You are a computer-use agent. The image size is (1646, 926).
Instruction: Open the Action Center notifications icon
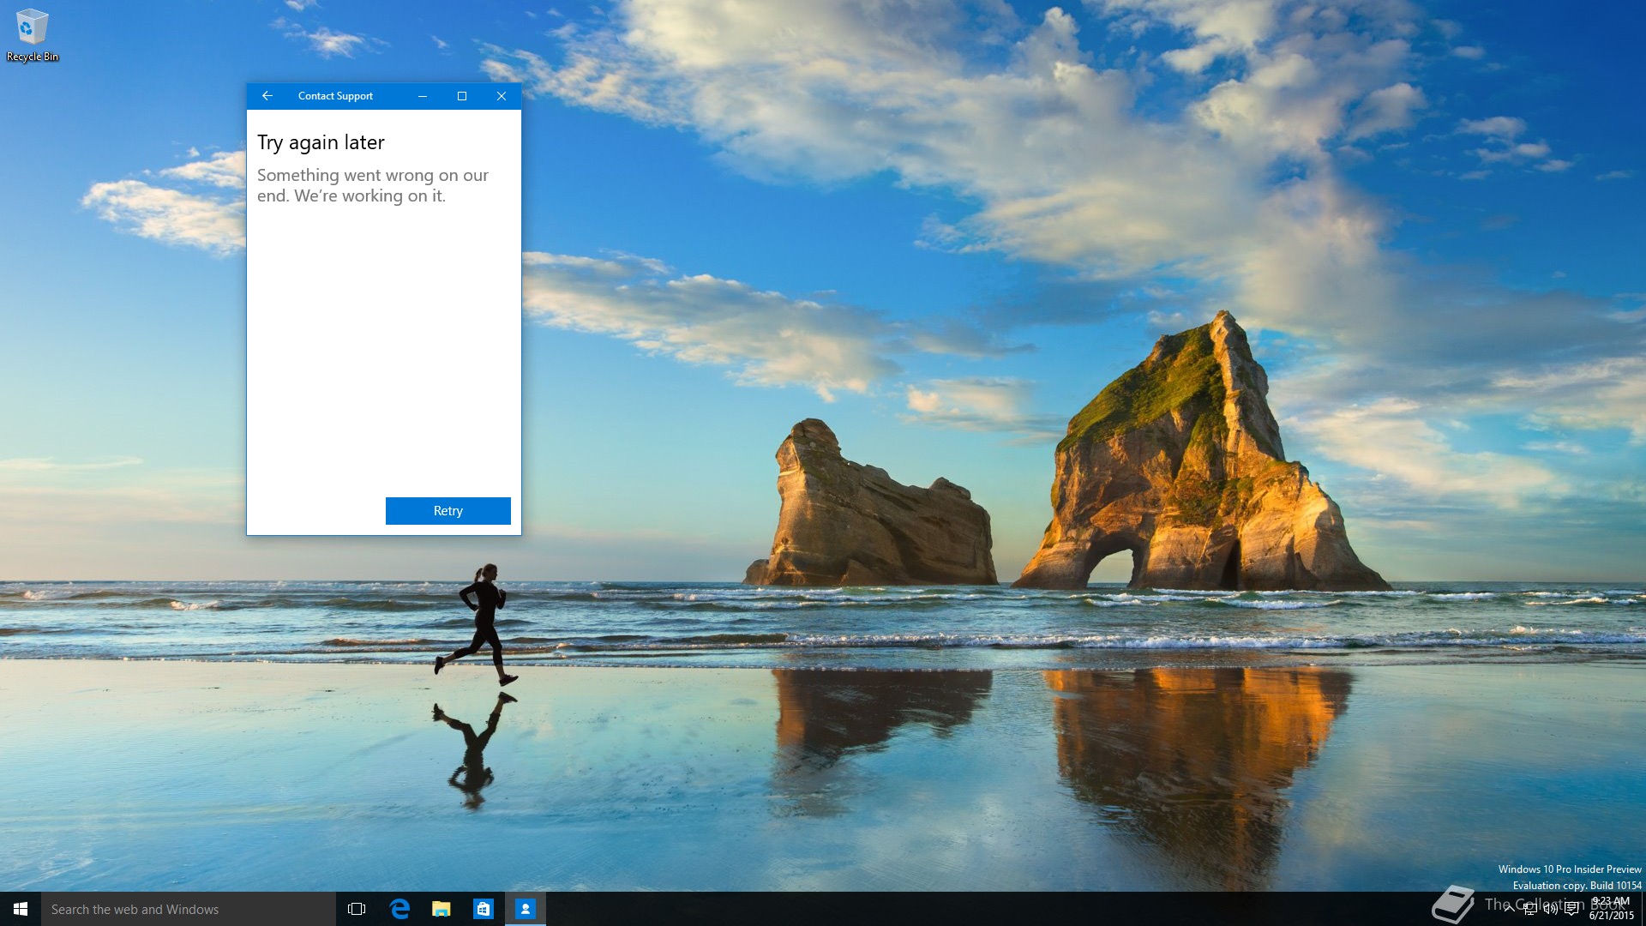point(1571,909)
